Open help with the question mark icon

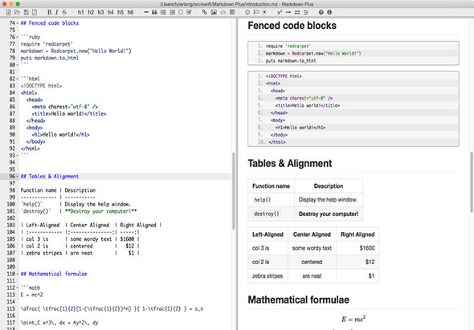[321, 12]
